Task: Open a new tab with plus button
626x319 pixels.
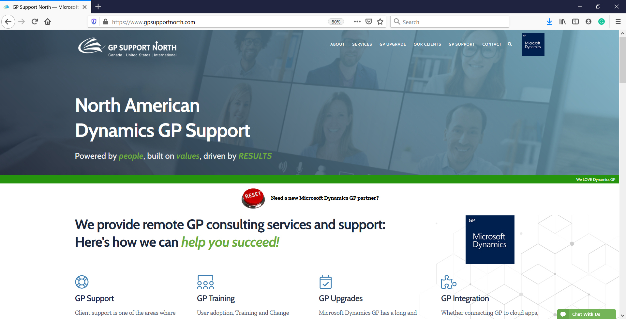Action: click(x=98, y=7)
